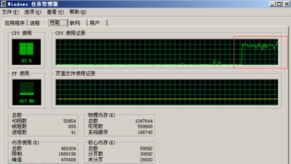The width and height of the screenshot is (291, 164).
Task: Switch to the 应用程序 tab
Action: [x=15, y=23]
